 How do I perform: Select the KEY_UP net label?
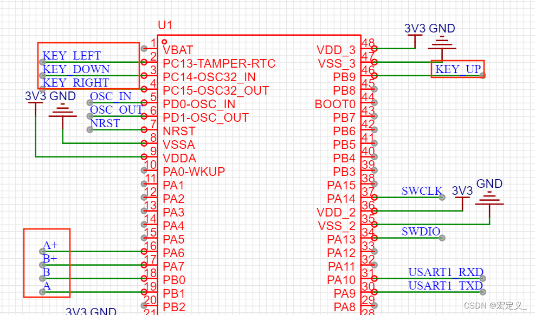(x=457, y=69)
